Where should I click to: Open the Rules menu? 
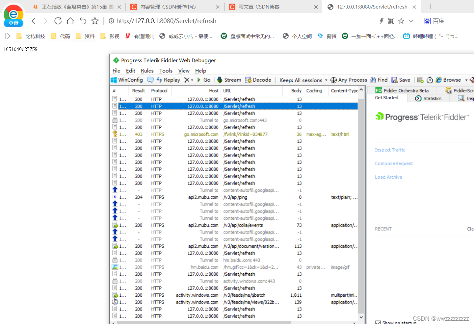point(147,71)
